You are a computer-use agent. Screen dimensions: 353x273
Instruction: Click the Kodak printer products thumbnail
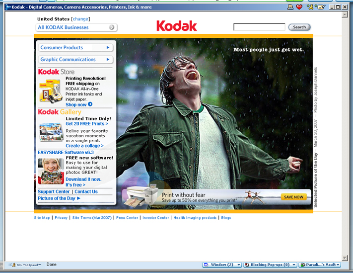tap(51, 91)
